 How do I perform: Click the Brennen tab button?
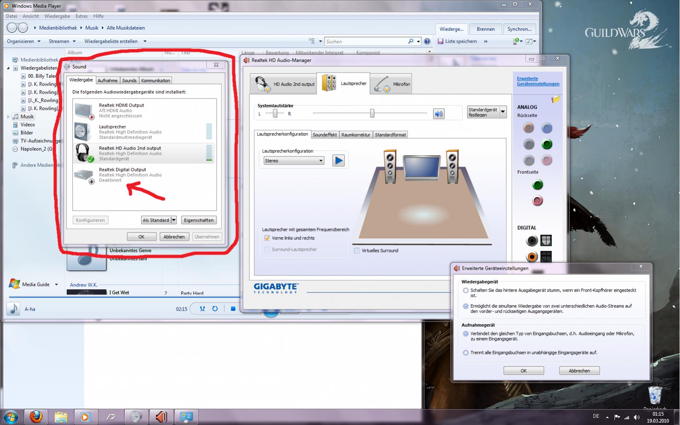[485, 29]
